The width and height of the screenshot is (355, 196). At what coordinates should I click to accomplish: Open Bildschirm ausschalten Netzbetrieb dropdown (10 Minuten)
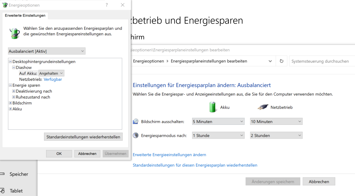[x=276, y=121]
